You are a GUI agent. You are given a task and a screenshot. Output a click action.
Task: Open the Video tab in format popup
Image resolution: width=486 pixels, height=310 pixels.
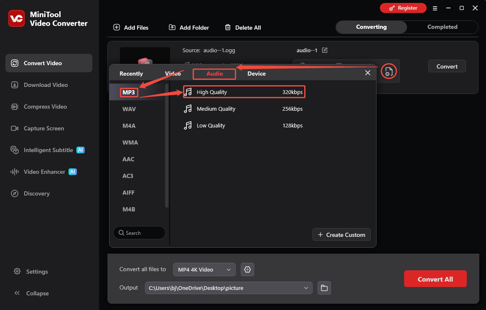[173, 74]
